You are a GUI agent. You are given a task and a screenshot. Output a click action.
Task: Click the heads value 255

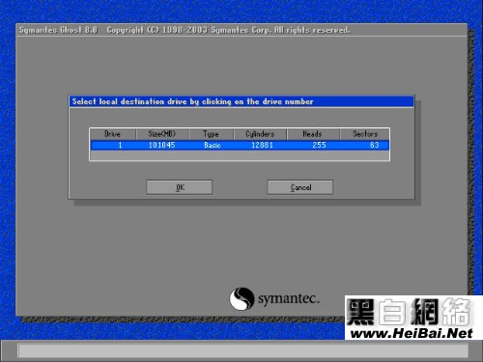point(319,145)
